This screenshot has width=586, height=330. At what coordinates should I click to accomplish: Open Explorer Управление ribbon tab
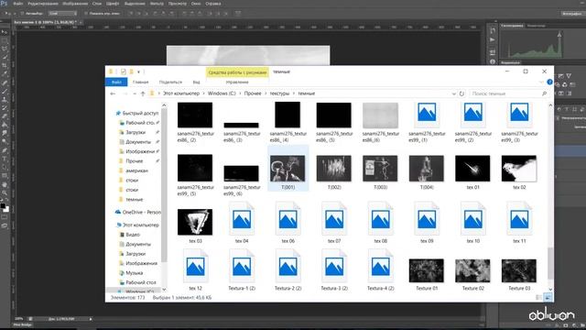click(x=237, y=82)
